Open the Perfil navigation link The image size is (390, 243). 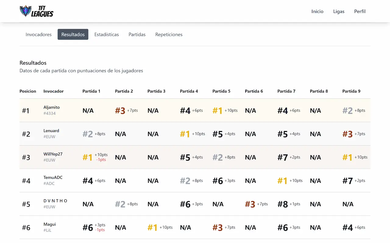coord(360,11)
